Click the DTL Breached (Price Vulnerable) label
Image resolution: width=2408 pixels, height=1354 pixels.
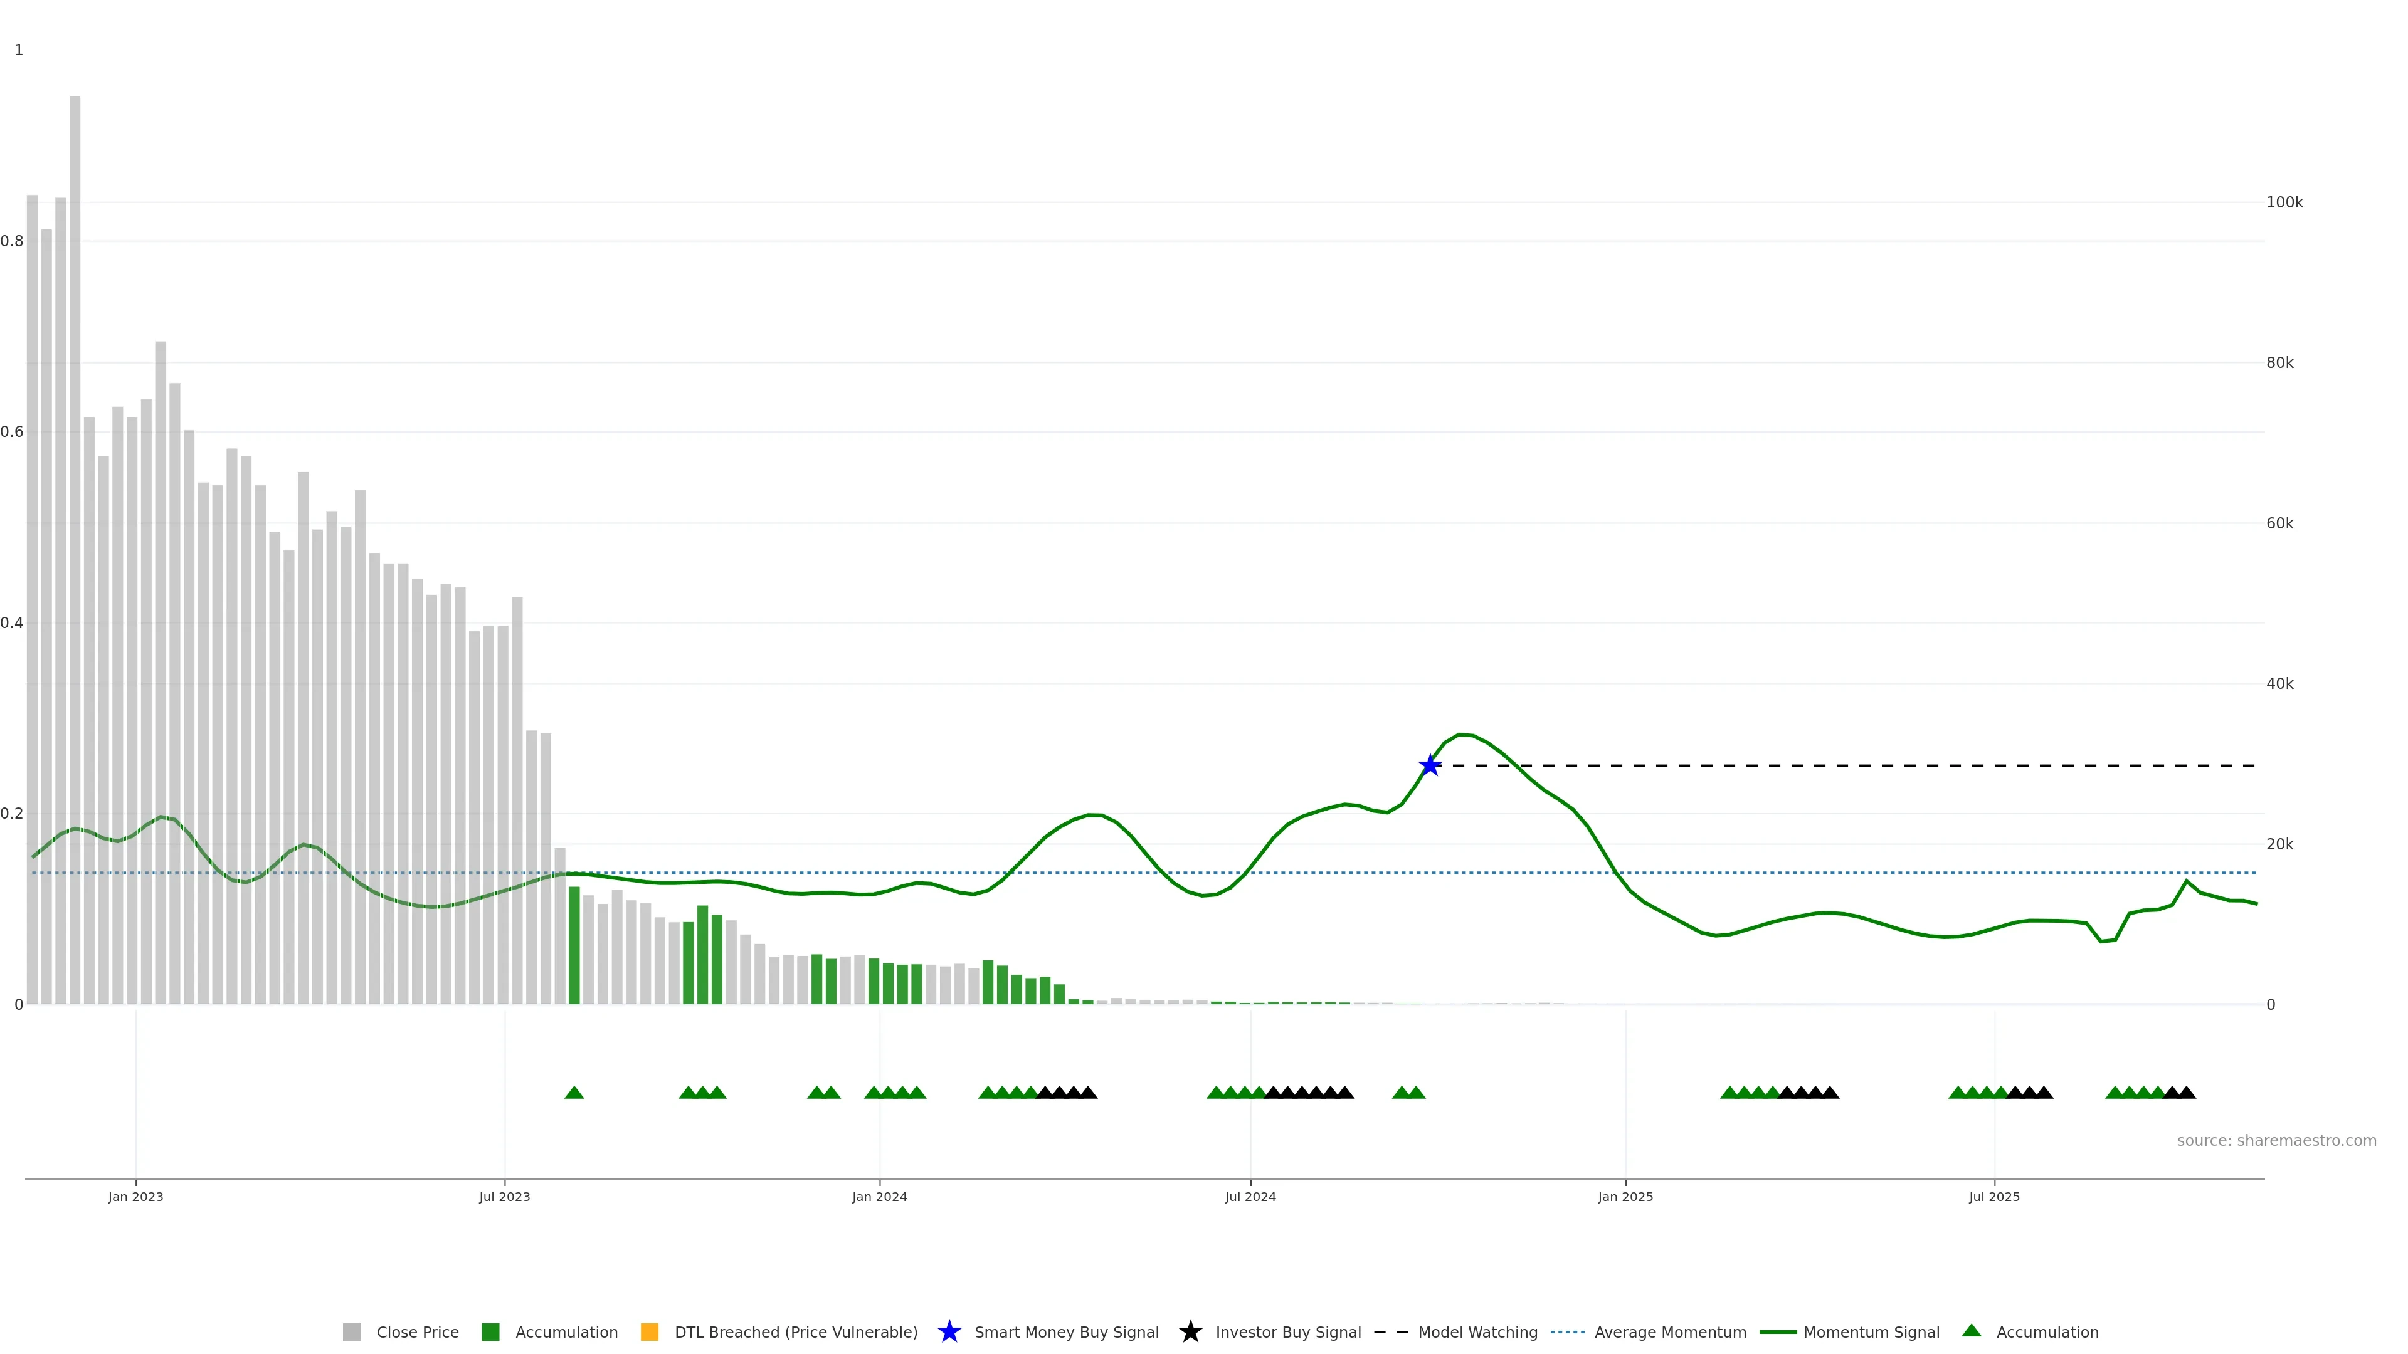click(796, 1333)
